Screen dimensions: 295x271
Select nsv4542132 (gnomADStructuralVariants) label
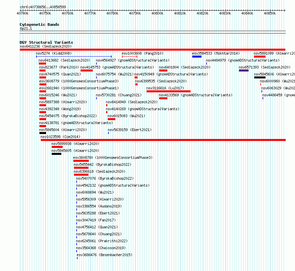point(113,185)
